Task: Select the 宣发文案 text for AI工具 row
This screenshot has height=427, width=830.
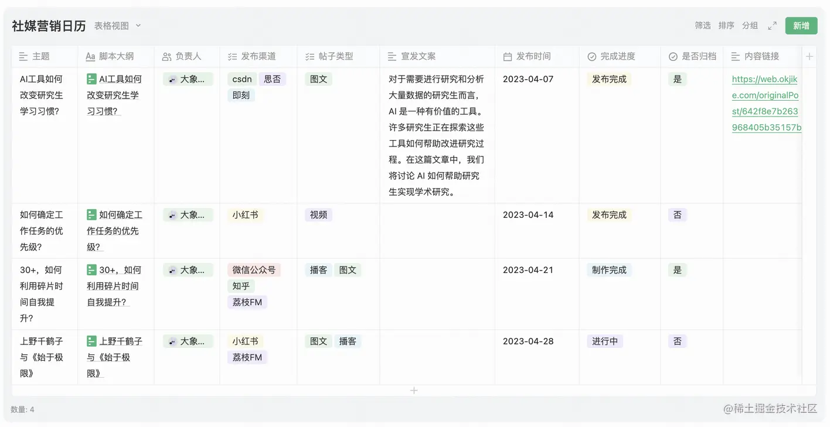Action: [437, 135]
